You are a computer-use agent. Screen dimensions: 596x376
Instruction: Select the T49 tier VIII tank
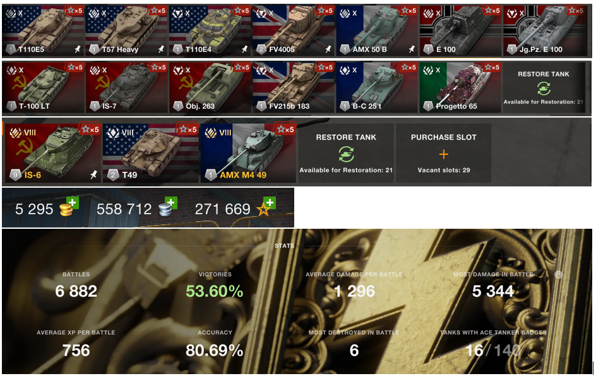coord(151,153)
